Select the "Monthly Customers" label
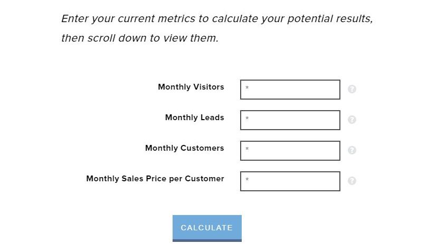This screenshot has width=437, height=244. click(185, 148)
